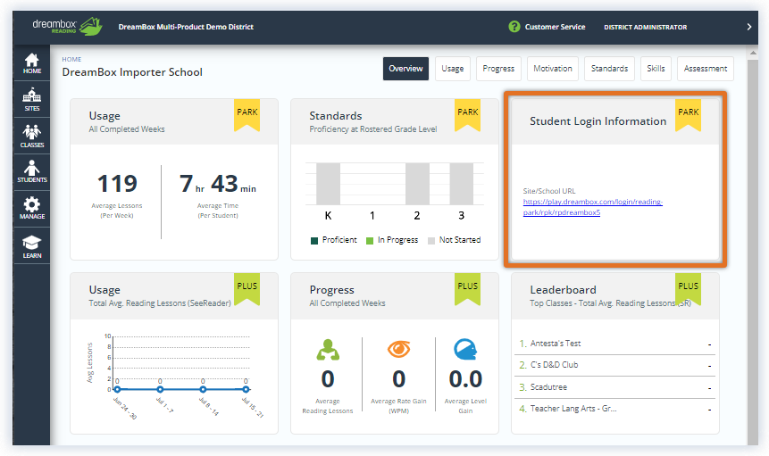Open District Administrator menu
Viewport: 769px width, 456px height.
click(645, 28)
